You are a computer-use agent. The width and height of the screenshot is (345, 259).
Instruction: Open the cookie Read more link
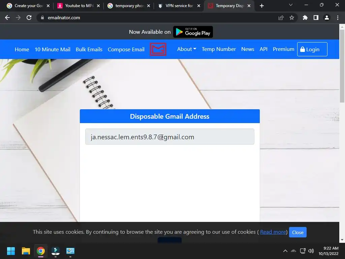273,232
